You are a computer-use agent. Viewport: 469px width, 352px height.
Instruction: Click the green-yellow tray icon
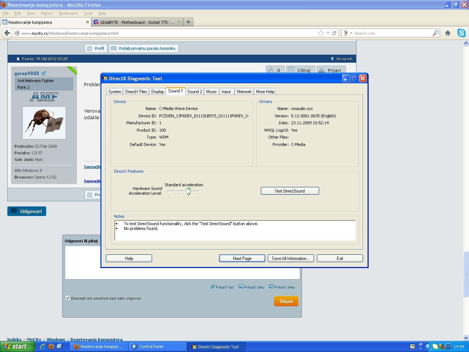tap(435, 346)
